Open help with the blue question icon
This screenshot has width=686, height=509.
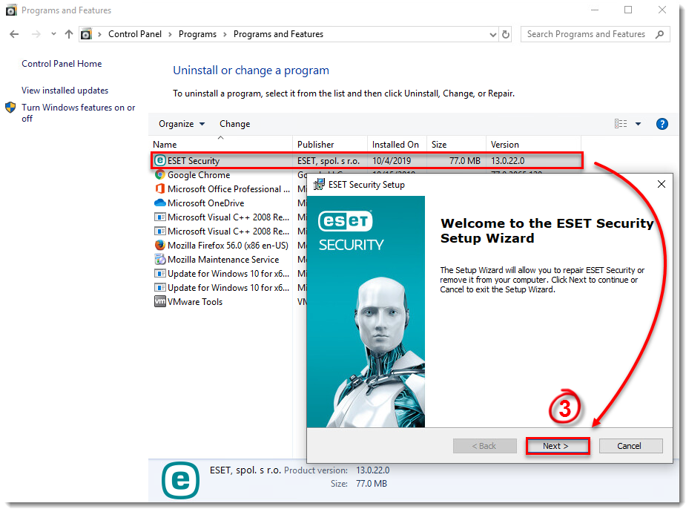tap(662, 124)
